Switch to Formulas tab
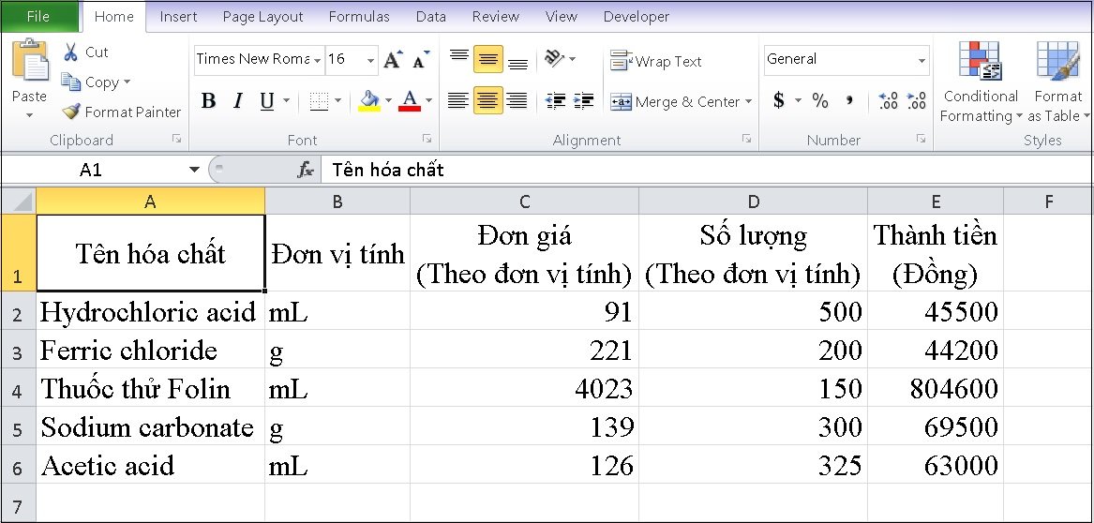Screen dimensions: 1094x523 click(x=359, y=17)
